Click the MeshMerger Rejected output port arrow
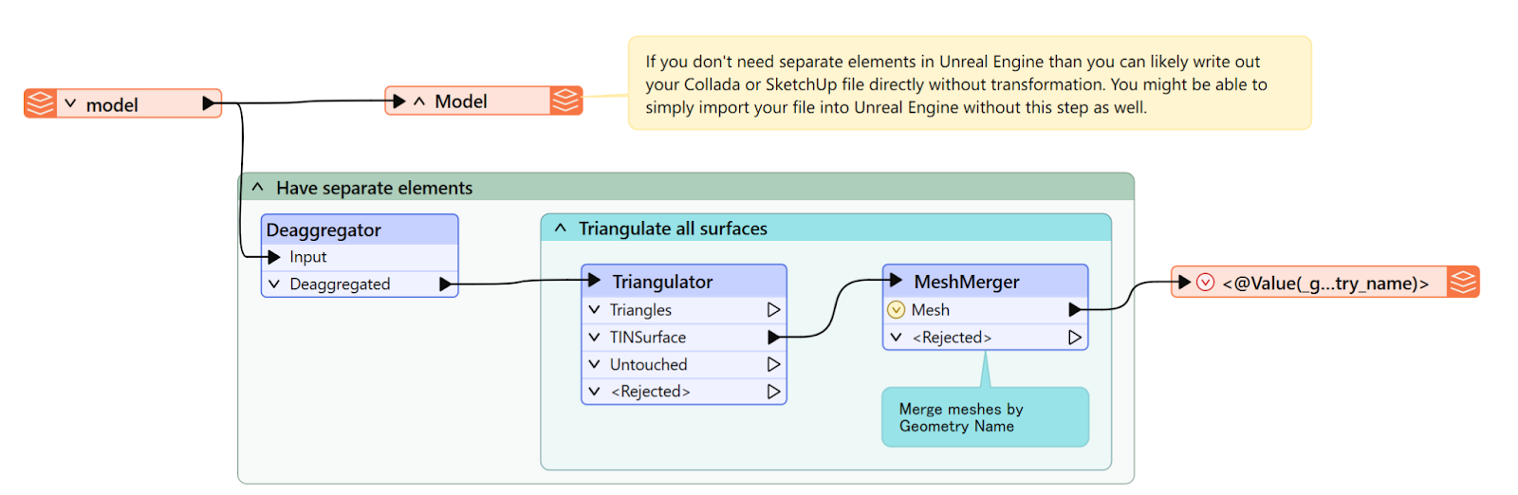1518x495 pixels. click(x=1075, y=338)
